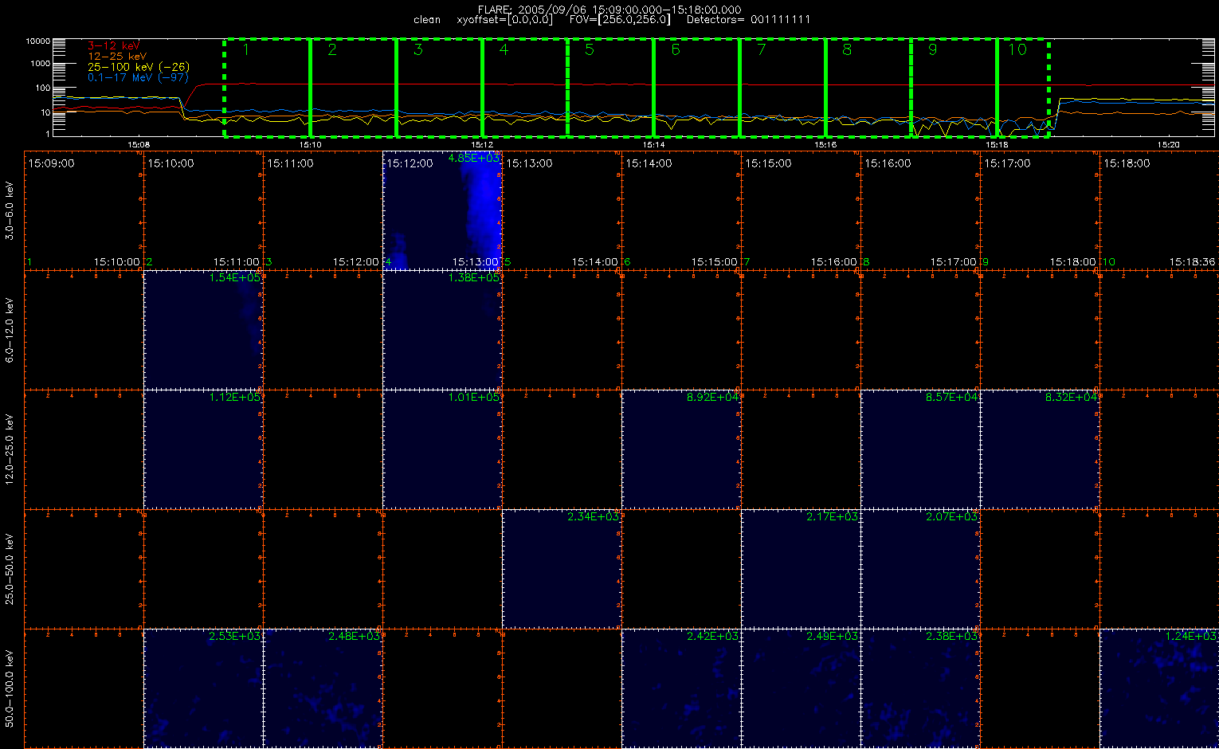Click the 15:14 tick label on light curve axis
Screen dimensions: 1219x749
(653, 144)
